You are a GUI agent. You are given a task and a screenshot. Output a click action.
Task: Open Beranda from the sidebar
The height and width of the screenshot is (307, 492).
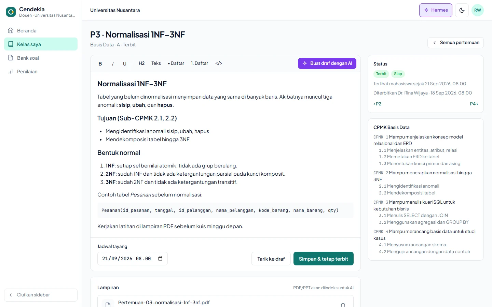[41, 31]
